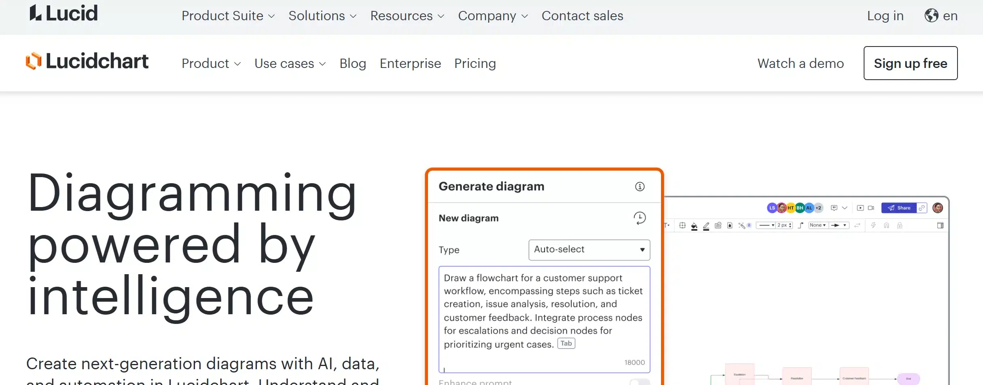The width and height of the screenshot is (983, 385).
Task: Click the video camera icon
Action: click(871, 208)
